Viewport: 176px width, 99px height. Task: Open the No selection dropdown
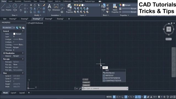[x=9, y=28]
